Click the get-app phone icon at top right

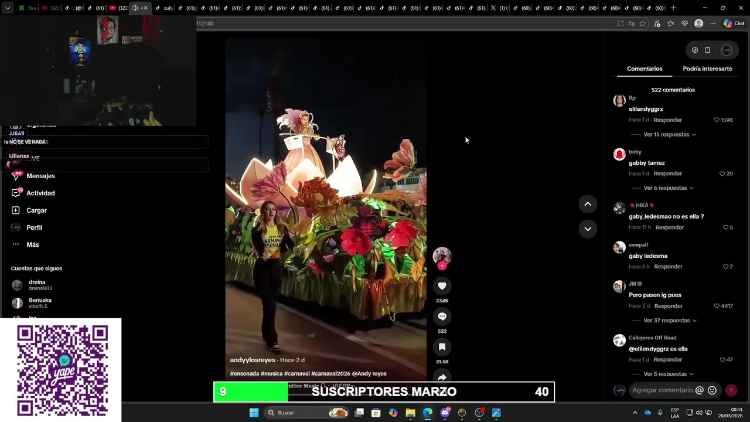coord(707,50)
